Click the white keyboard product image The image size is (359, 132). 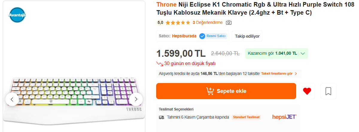74,99
